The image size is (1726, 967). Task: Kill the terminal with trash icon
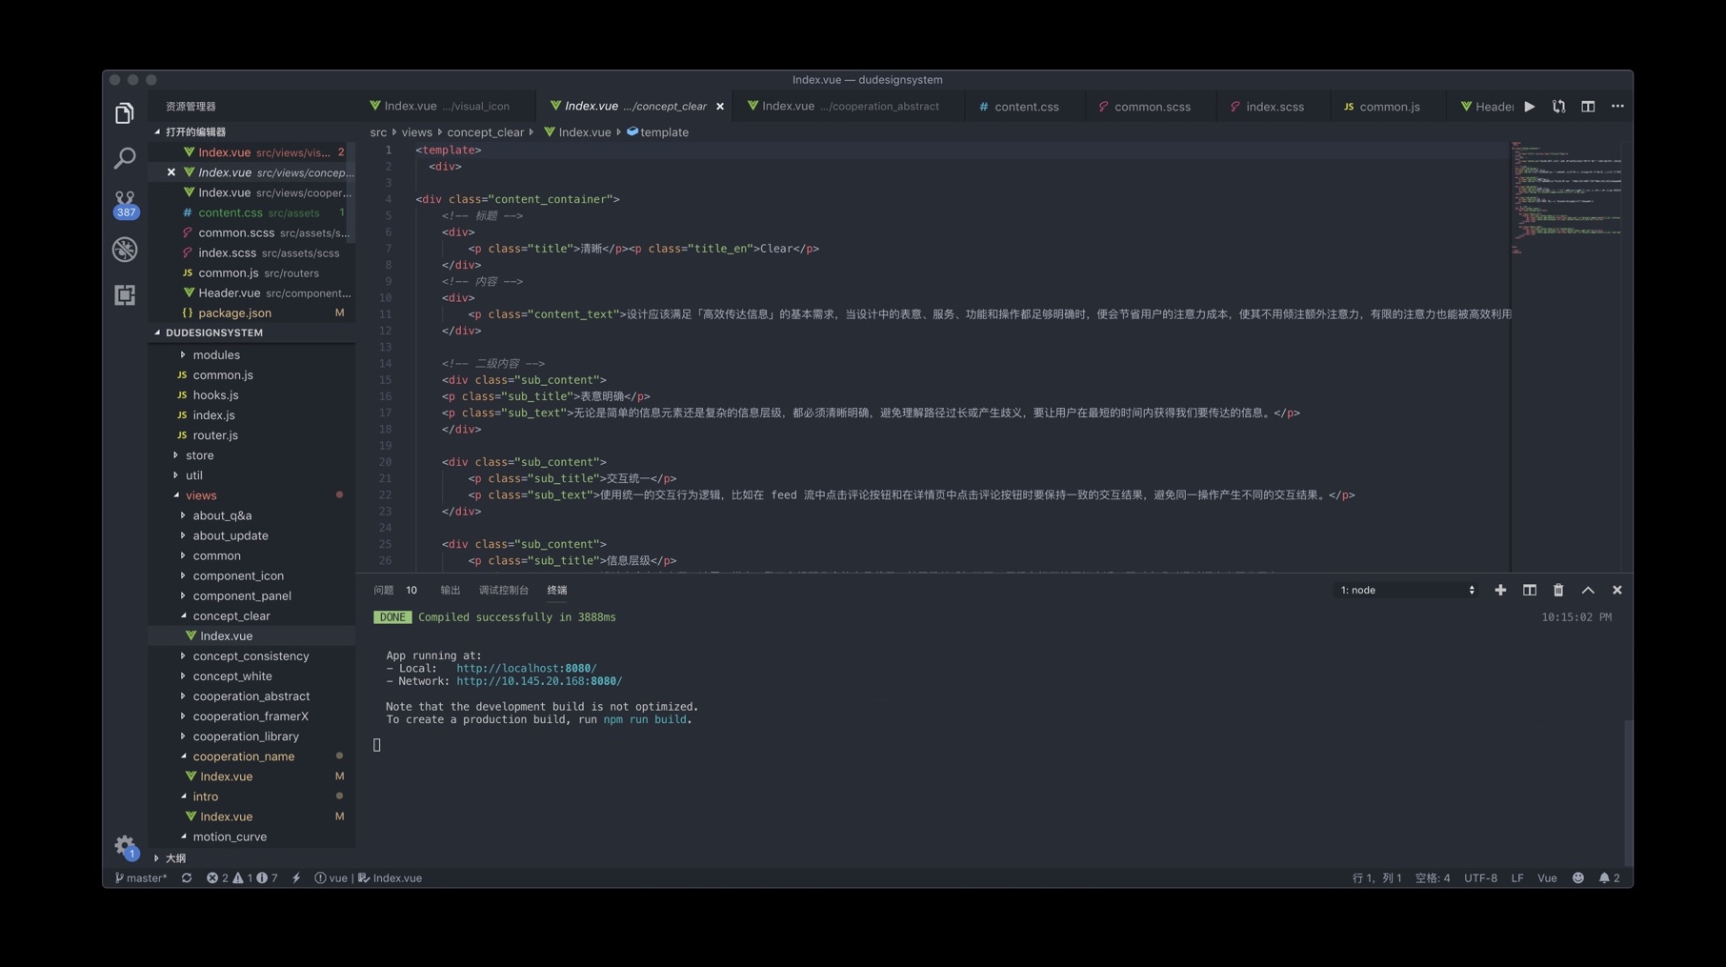pos(1558,591)
